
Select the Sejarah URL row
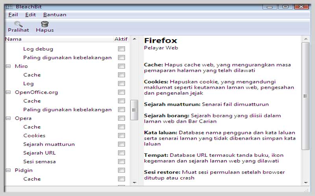coord(39,153)
